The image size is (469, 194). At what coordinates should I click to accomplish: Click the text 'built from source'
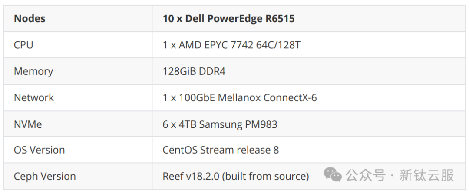click(x=265, y=176)
